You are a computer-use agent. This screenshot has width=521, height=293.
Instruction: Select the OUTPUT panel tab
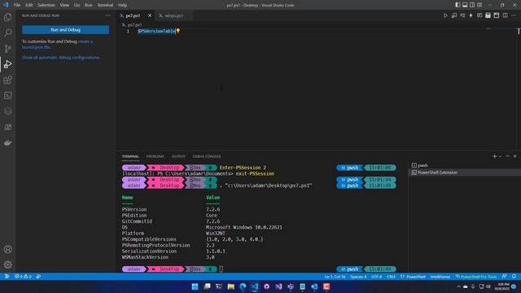pos(178,156)
